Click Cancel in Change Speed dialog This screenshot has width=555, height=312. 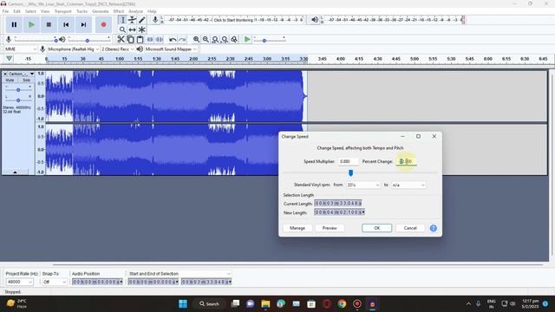coord(410,228)
